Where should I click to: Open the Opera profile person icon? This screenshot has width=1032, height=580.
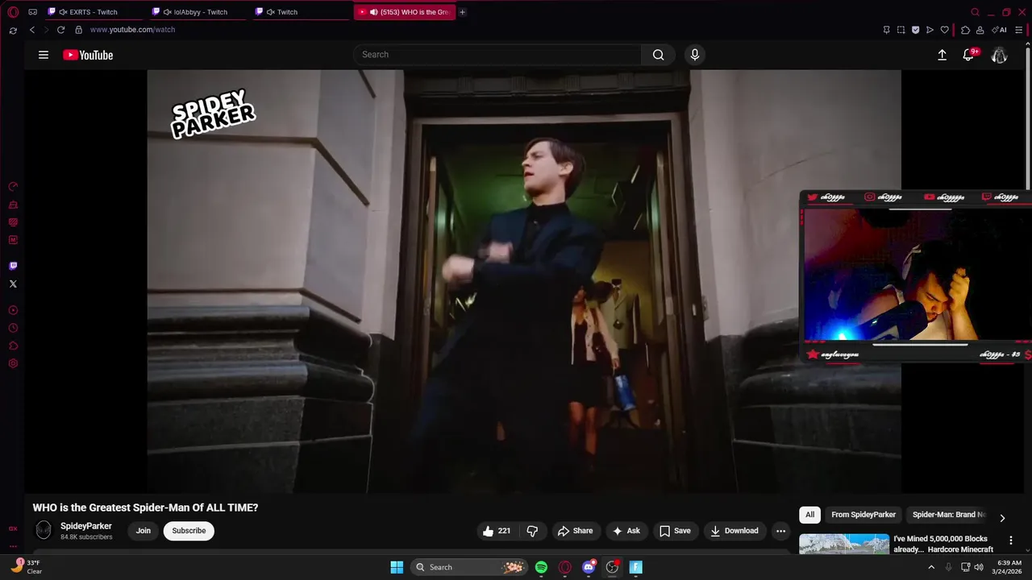980,30
